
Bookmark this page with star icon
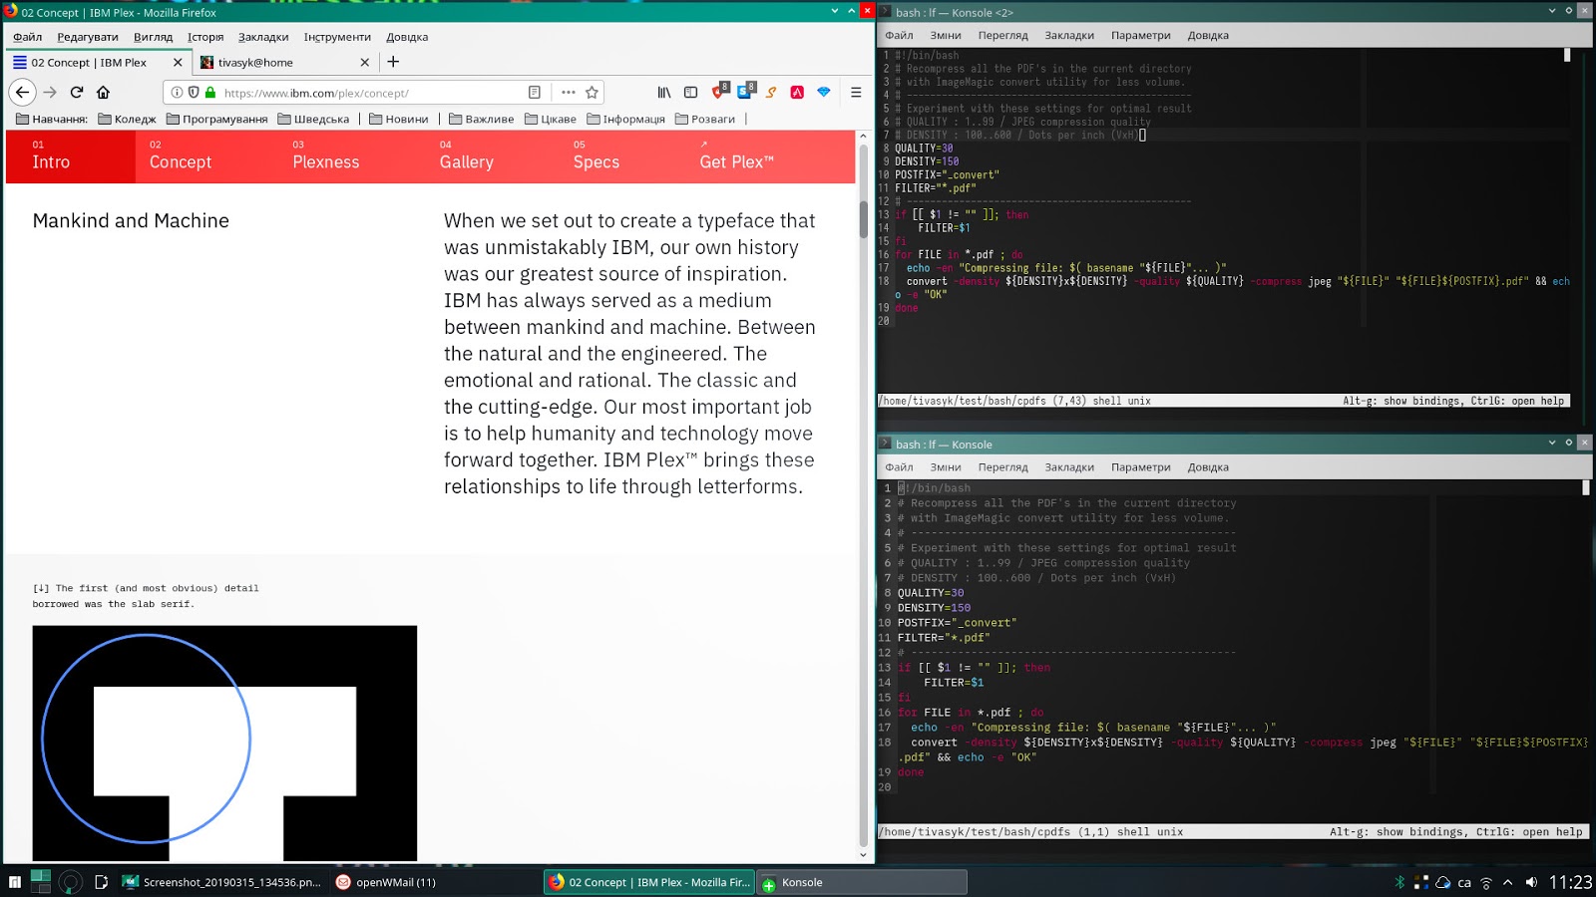(592, 93)
